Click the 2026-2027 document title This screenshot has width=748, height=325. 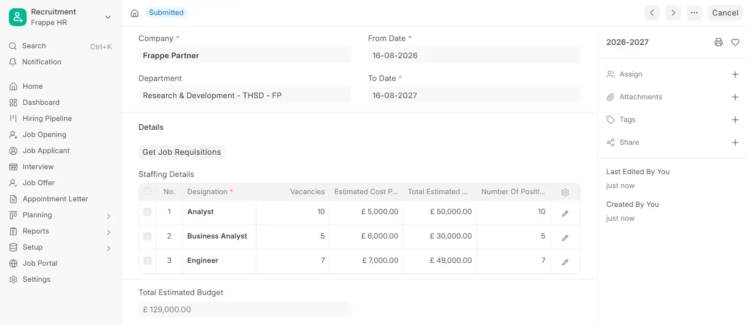tap(627, 42)
